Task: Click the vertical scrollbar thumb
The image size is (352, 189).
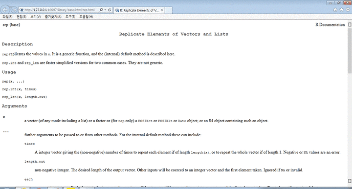Action: pos(350,50)
